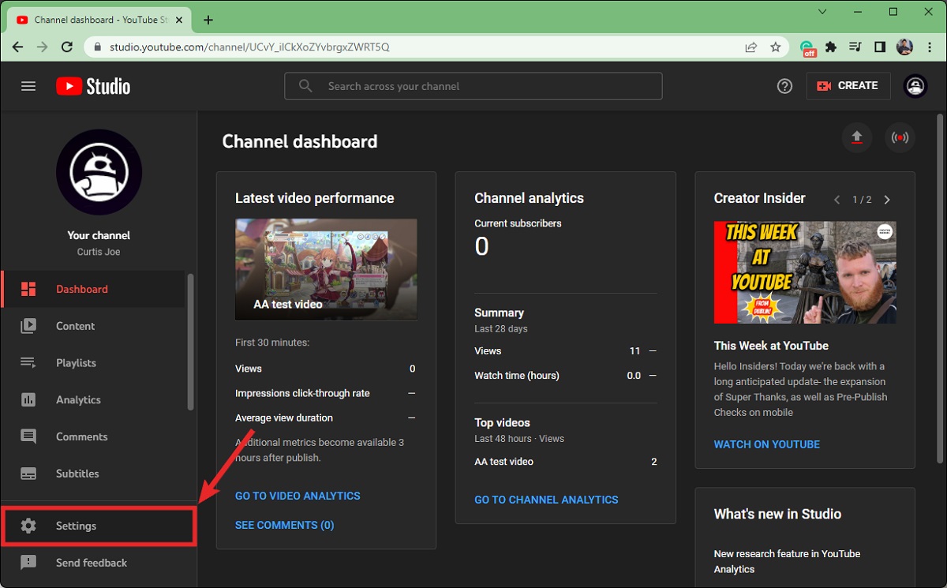This screenshot has width=947, height=588.
Task: Click the Comments speech bubble icon
Action: coord(28,436)
